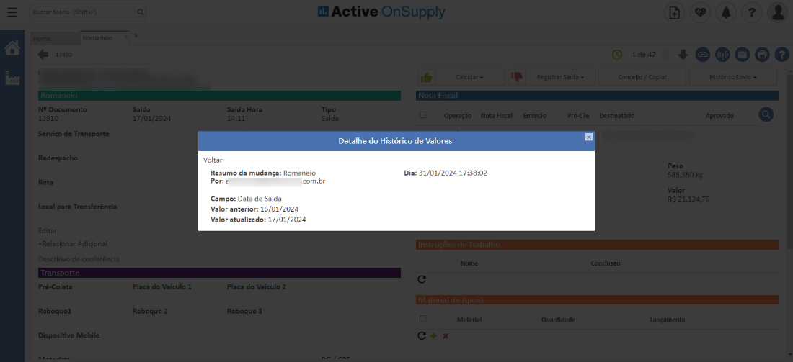The image size is (793, 362).
Task: Expand the Calcular dropdown
Action: coord(470,77)
